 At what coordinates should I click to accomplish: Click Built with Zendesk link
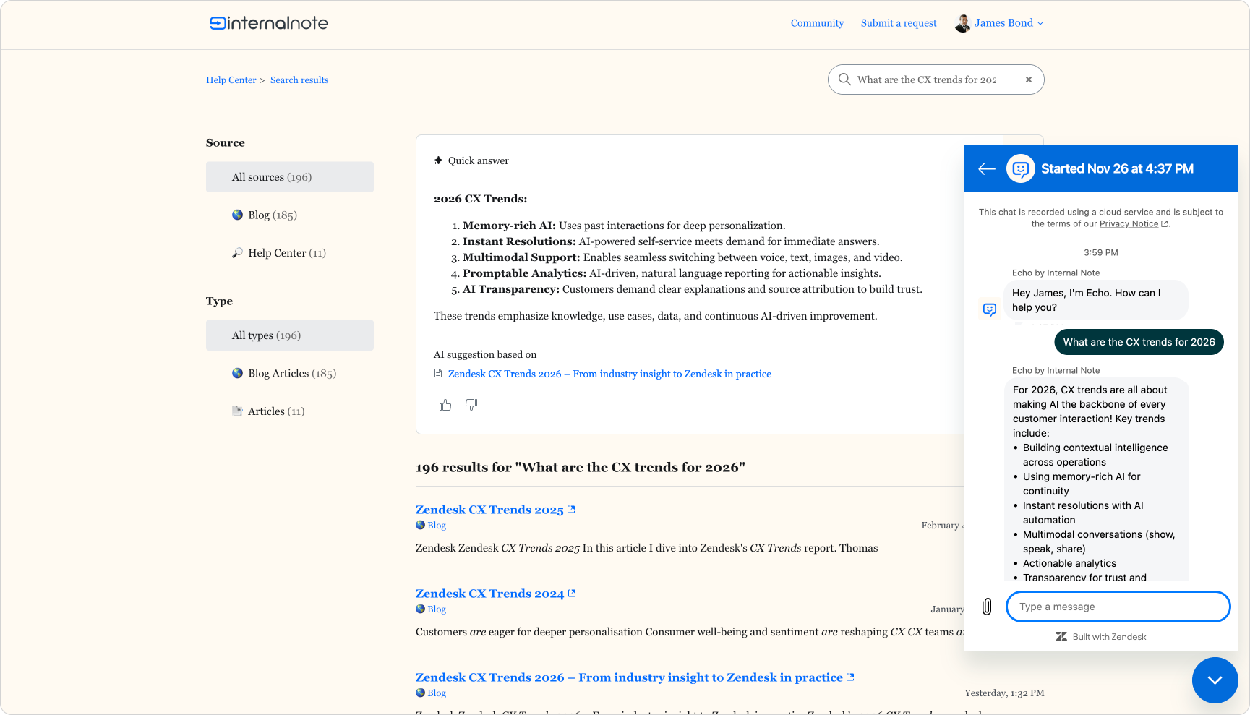[1101, 637]
